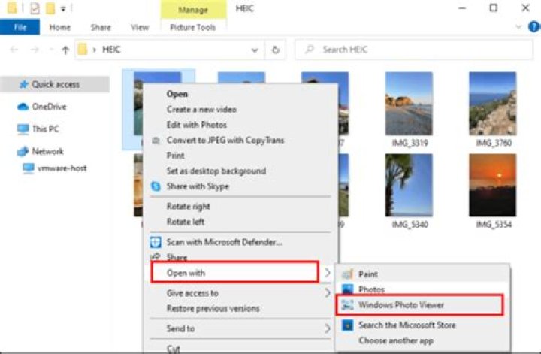Click the Skype icon in context menu
541x354 pixels.
pyautogui.click(x=156, y=186)
